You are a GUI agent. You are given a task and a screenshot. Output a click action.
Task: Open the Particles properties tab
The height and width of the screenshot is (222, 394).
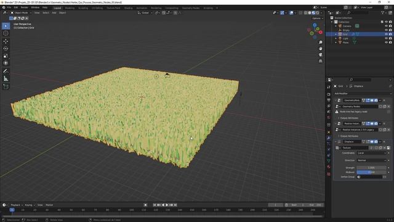[329, 144]
